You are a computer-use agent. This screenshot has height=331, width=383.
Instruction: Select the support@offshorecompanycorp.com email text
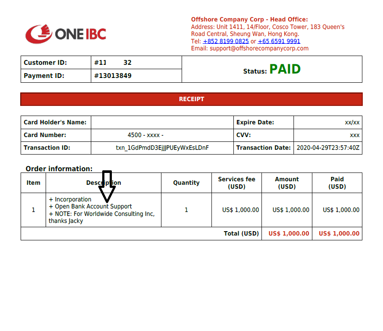coord(259,49)
